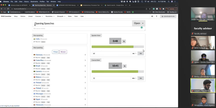Click Set for the caucus timer
The width and height of the screenshot is (216, 108).
pos(141,78)
